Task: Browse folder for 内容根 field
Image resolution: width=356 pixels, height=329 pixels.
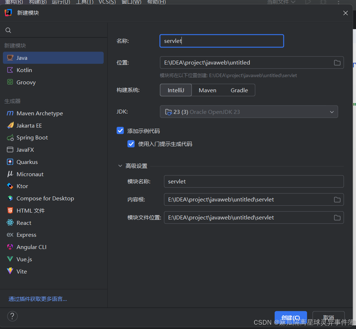Action: pos(337,200)
